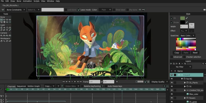This screenshot has width=206, height=103.
Task: Enable the Shy bone checkbox
Action: point(127,10)
